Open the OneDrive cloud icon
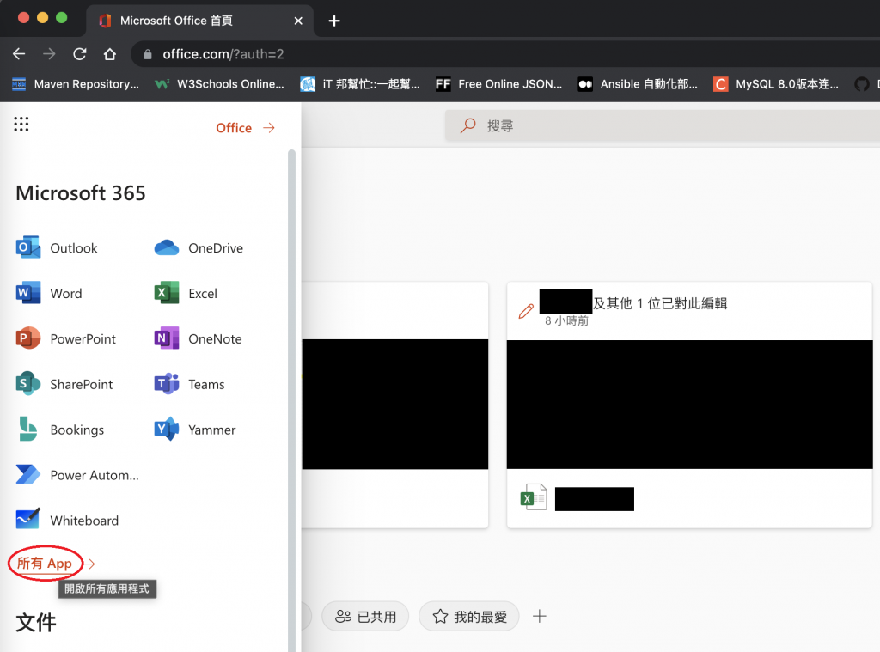The height and width of the screenshot is (652, 880). [x=166, y=247]
